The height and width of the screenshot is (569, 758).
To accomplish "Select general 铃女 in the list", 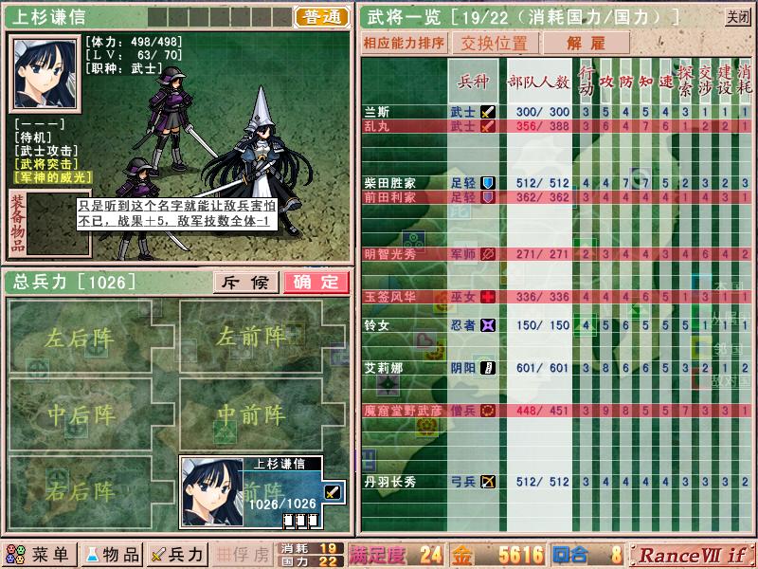I will point(557,325).
